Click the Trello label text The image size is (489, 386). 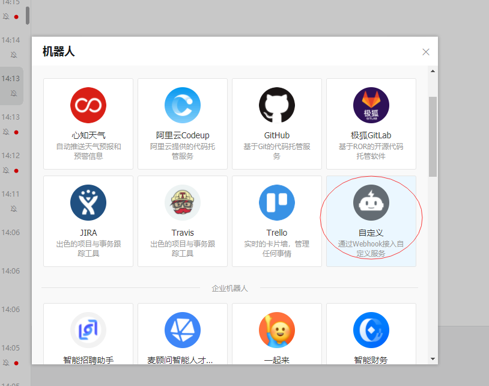277,233
